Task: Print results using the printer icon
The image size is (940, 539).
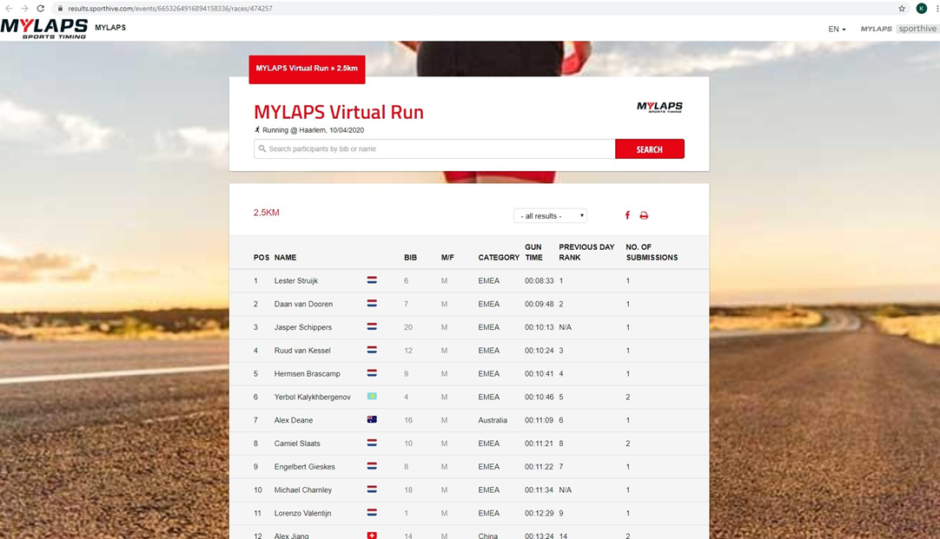Action: [x=644, y=215]
